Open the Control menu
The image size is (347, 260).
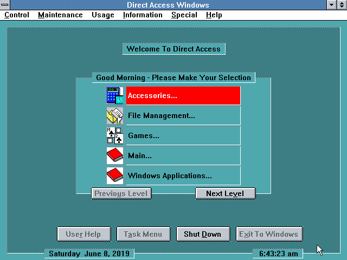(17, 15)
